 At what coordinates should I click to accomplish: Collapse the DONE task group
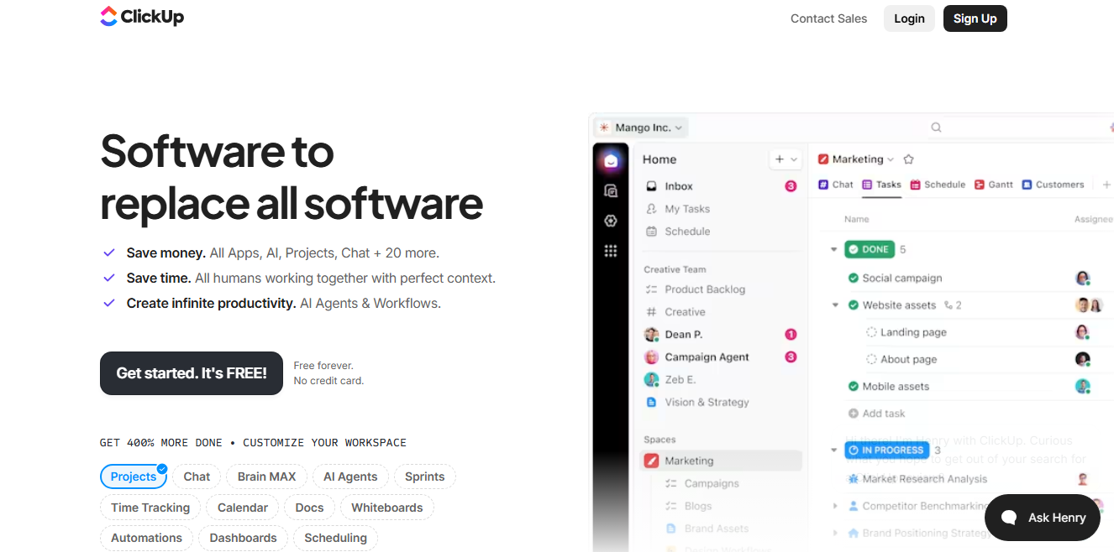coord(834,249)
